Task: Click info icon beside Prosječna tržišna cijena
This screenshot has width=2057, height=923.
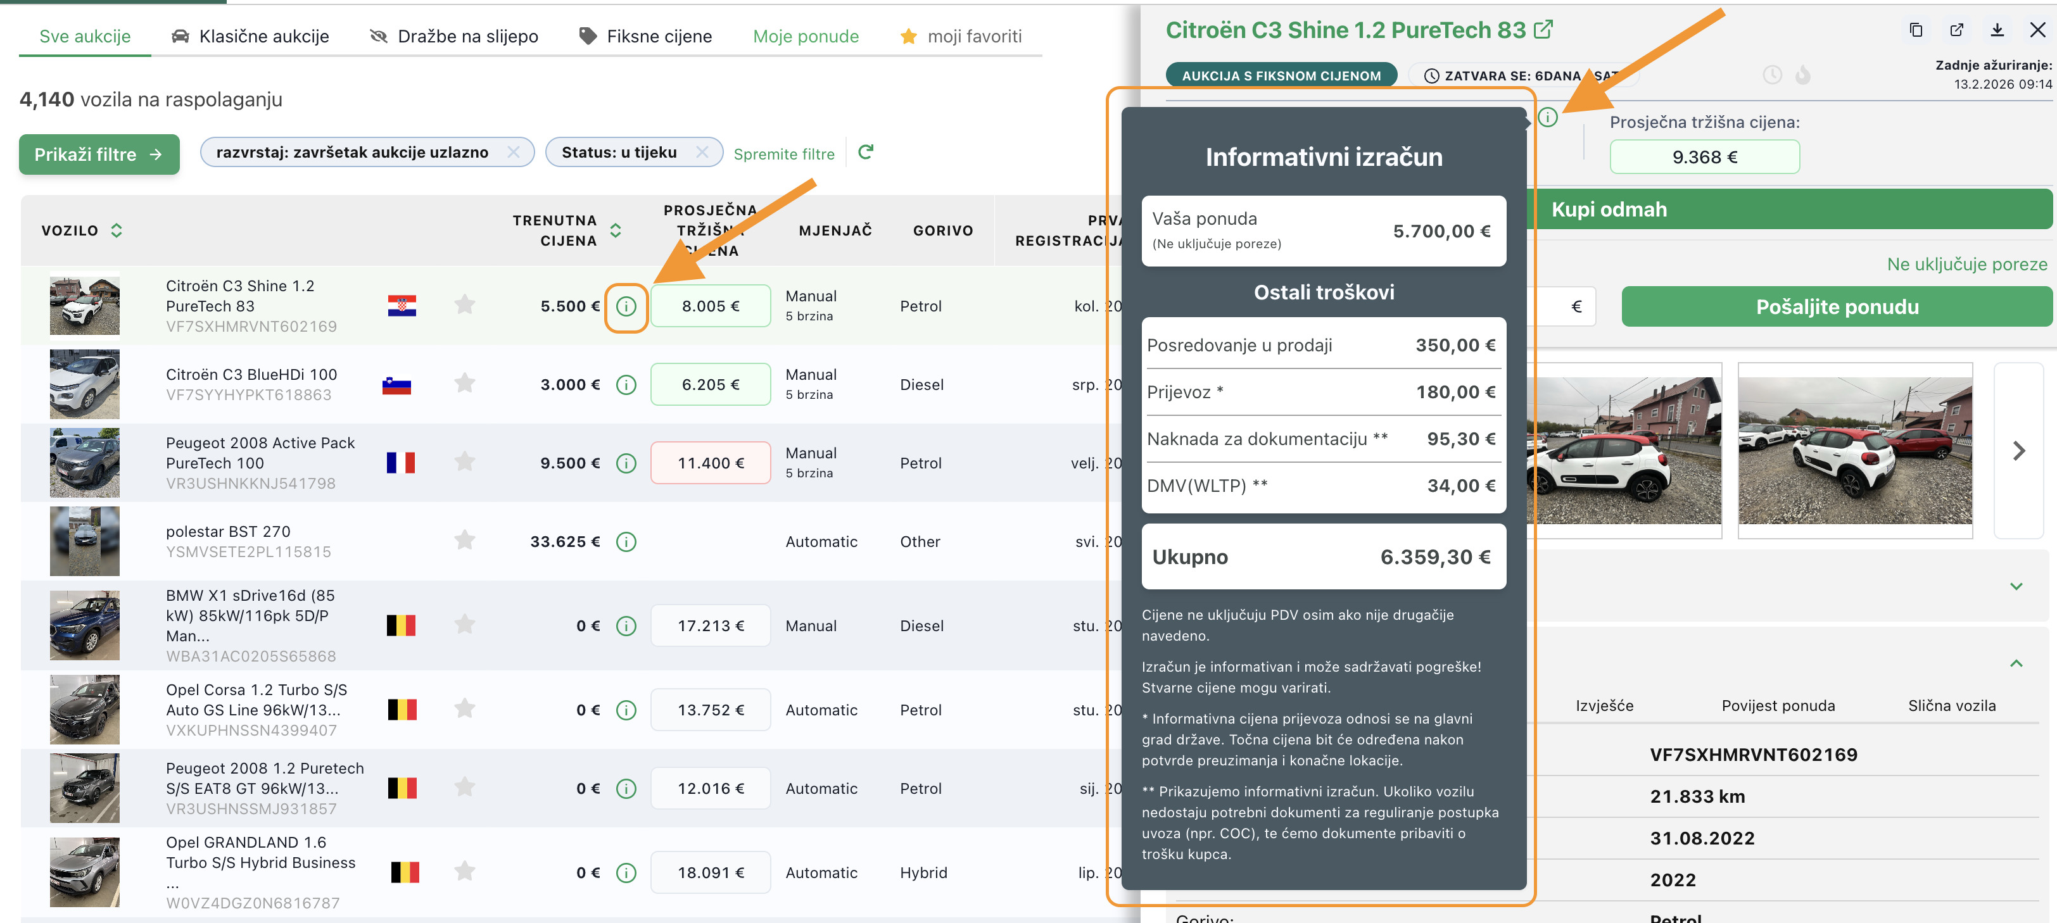Action: point(1548,118)
